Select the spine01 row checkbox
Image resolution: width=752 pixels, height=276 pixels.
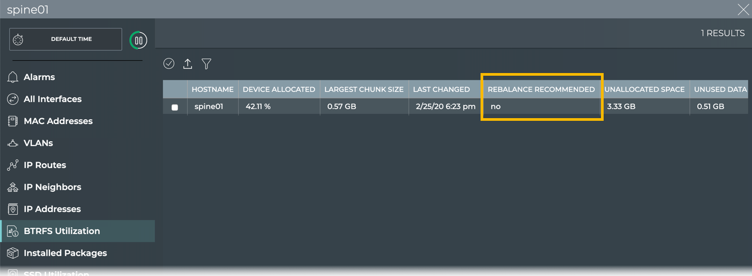[175, 107]
